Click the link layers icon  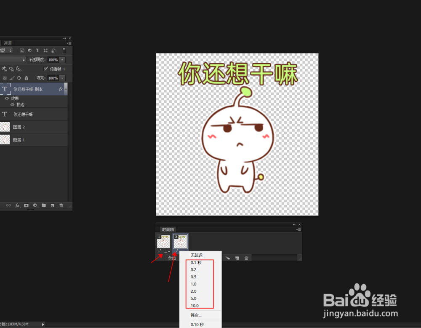[8, 205]
